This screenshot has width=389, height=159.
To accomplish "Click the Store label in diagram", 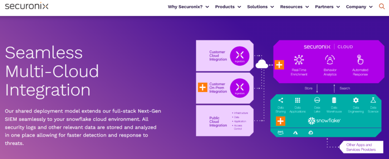I will tap(308, 88).
